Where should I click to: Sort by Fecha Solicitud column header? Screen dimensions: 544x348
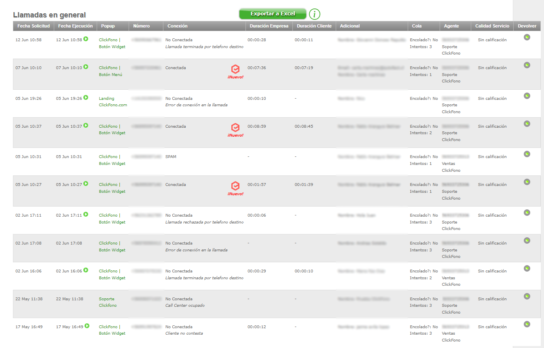pyautogui.click(x=34, y=26)
